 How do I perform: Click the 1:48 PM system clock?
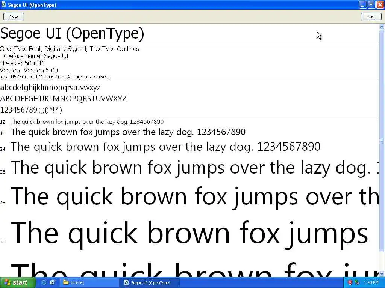(x=371, y=283)
